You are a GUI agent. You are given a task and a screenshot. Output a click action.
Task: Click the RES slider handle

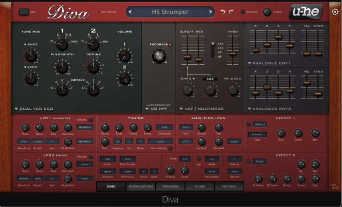pyautogui.click(x=199, y=59)
